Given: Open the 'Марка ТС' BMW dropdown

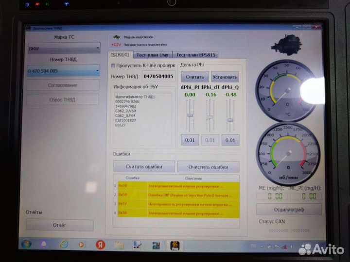Looking at the screenshot, I should click(x=64, y=48).
